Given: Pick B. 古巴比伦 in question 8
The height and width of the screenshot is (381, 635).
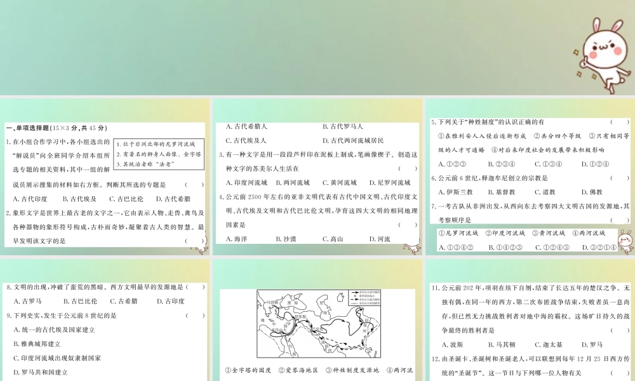Looking at the screenshot, I should pyautogui.click(x=80, y=301).
